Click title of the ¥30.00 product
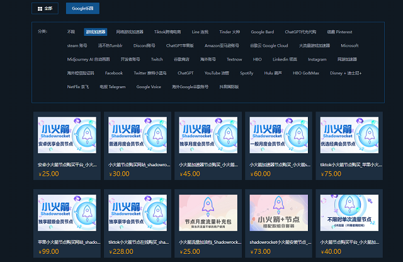403x262 pixels. pos(139,164)
